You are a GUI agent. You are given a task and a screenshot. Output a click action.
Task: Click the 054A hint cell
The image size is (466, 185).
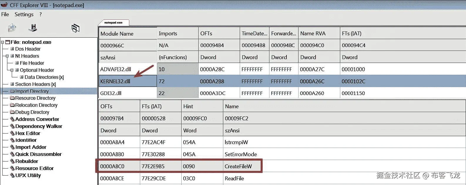click(x=202, y=142)
